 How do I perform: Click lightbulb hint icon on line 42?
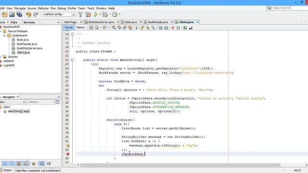click(68, 146)
